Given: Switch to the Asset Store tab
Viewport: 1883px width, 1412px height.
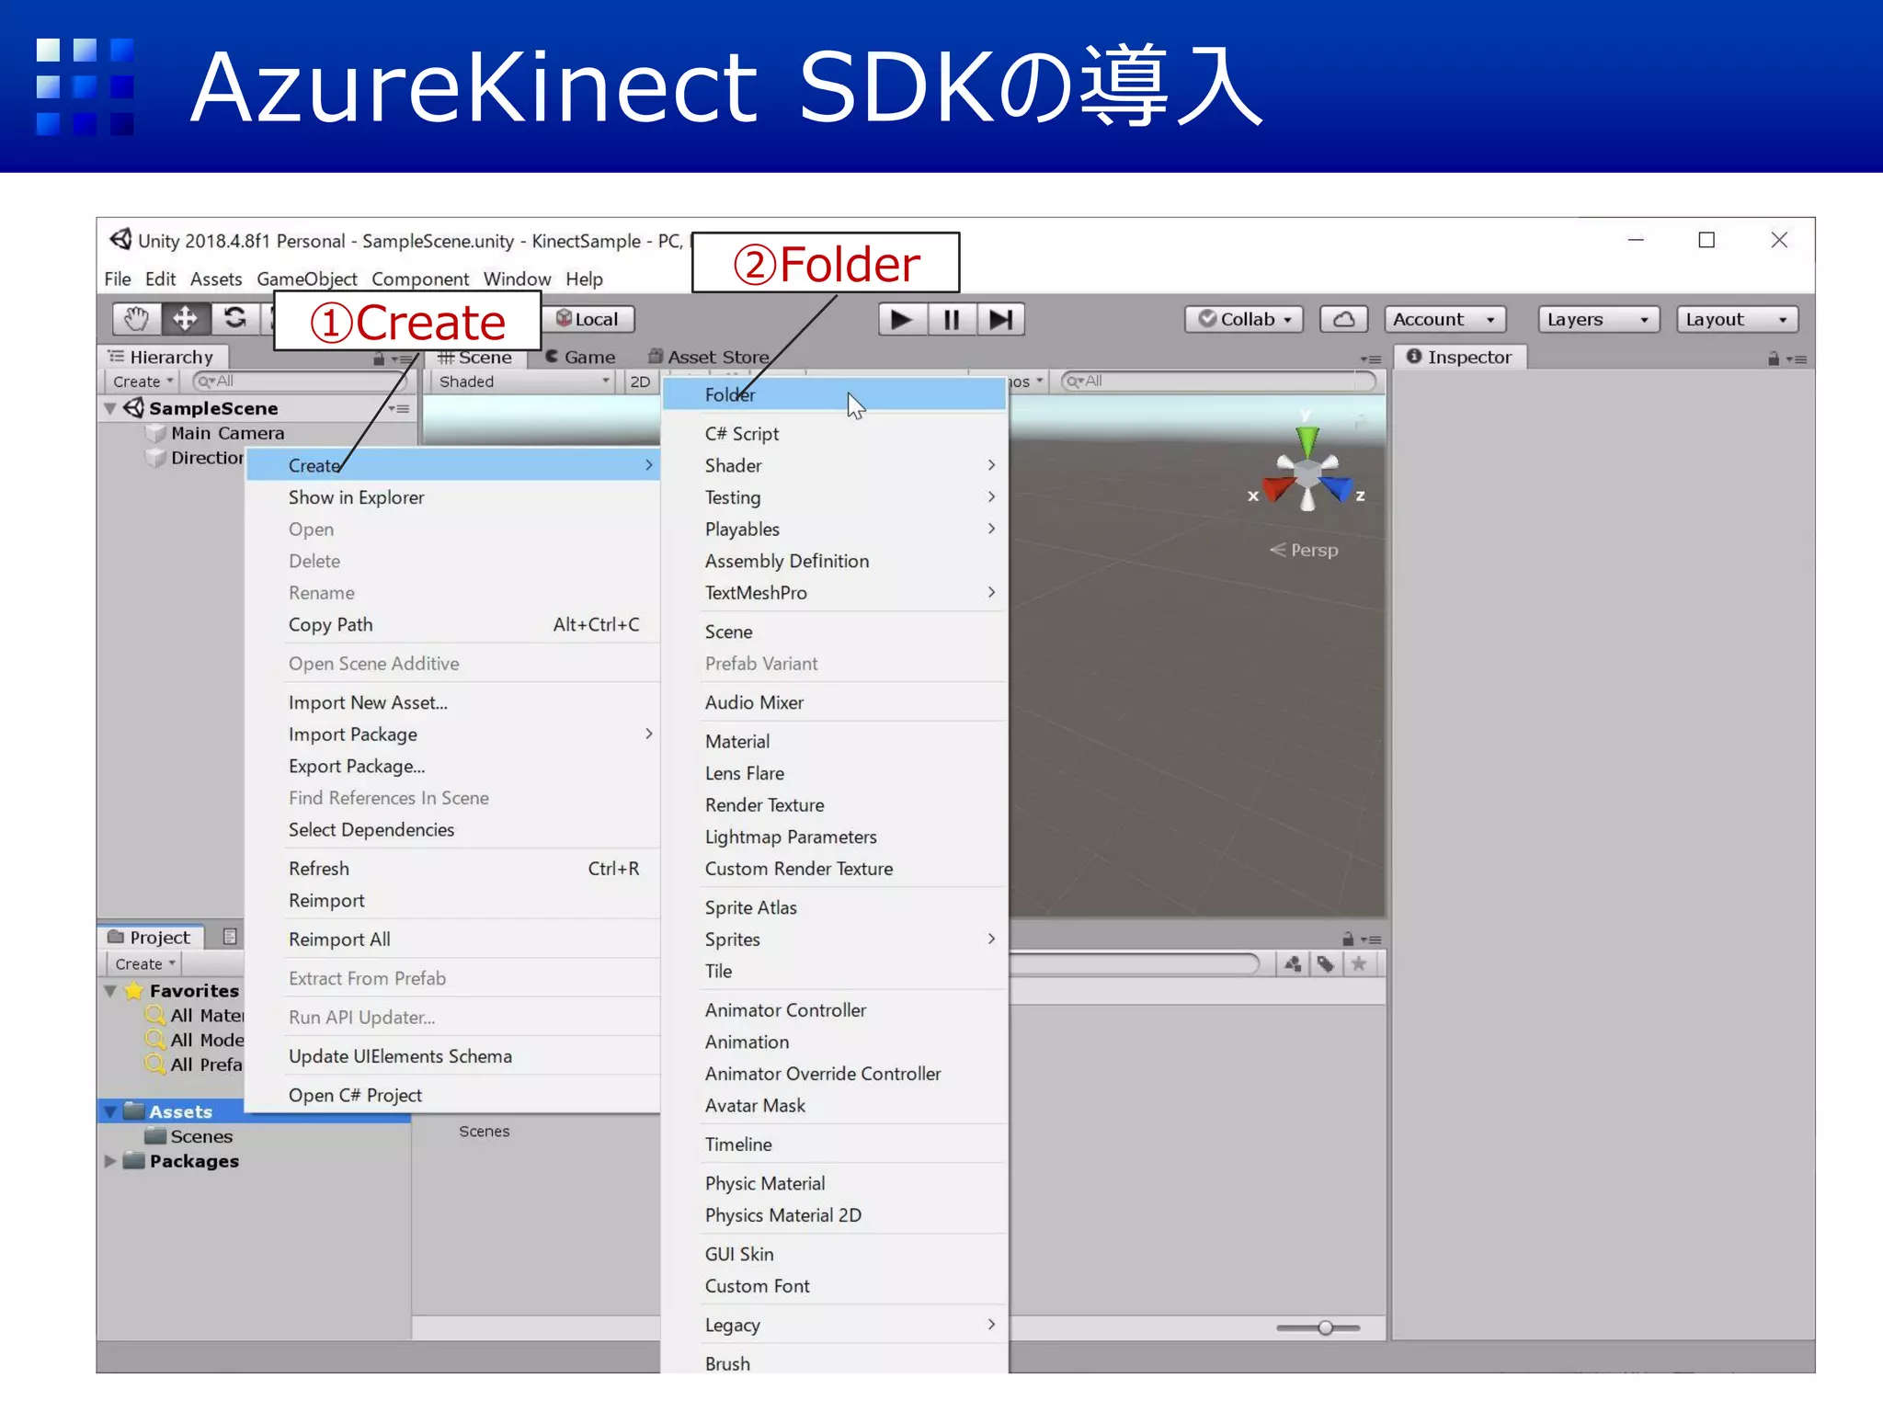Looking at the screenshot, I should [708, 358].
